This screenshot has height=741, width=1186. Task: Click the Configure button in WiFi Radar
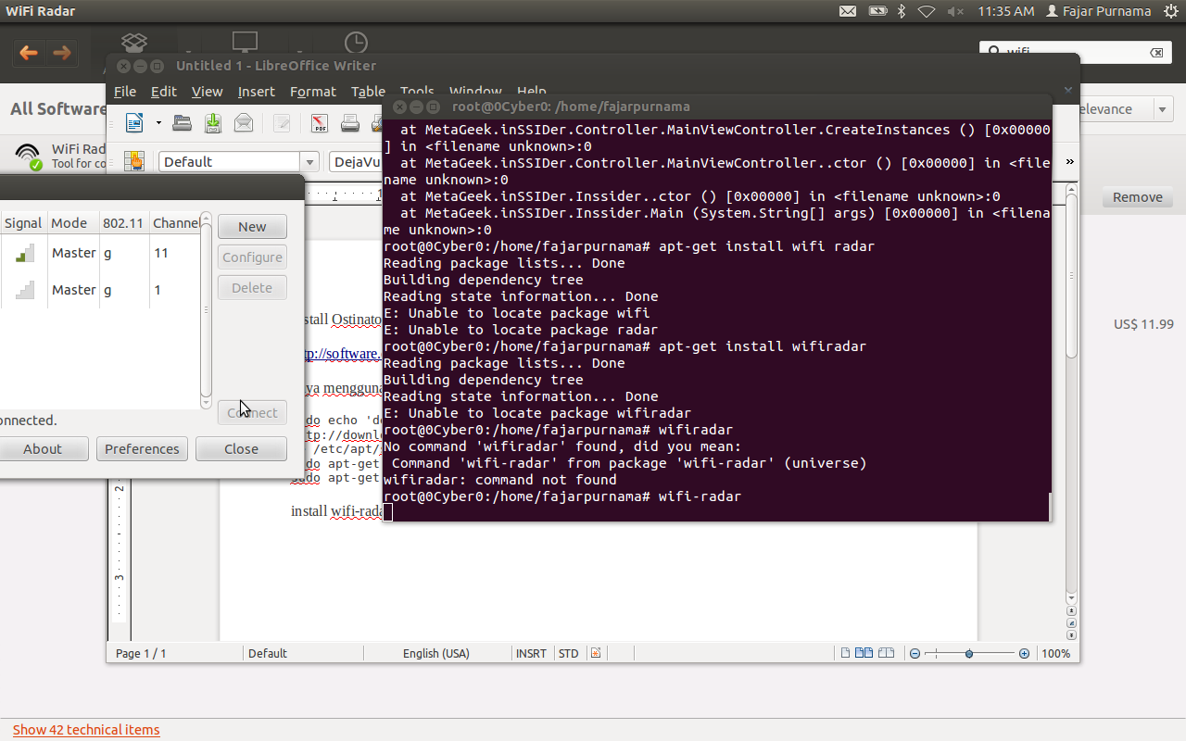pyautogui.click(x=252, y=257)
